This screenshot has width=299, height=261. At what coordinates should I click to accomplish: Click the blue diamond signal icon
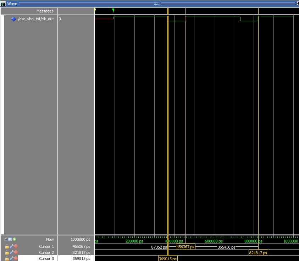(x=13, y=19)
